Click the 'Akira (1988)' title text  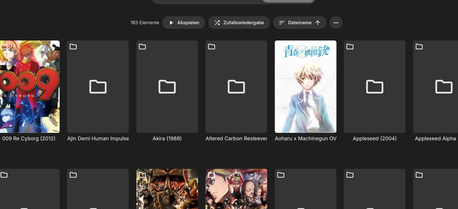[167, 139]
